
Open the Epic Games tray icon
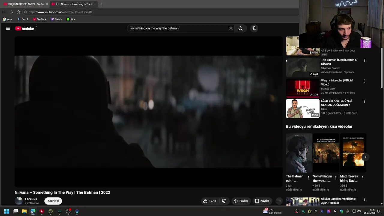pos(316,211)
